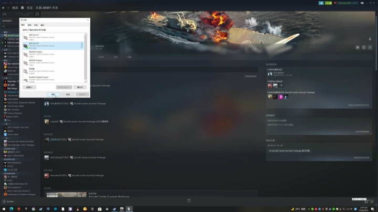The image size is (378, 212).
Task: Open Steam big picture mode icon
Action: pyautogui.click(x=362, y=3)
